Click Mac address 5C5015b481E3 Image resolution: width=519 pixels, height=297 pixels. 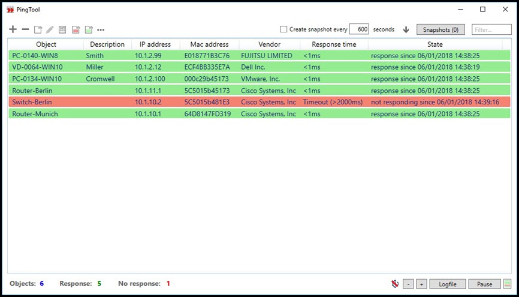[x=207, y=102]
